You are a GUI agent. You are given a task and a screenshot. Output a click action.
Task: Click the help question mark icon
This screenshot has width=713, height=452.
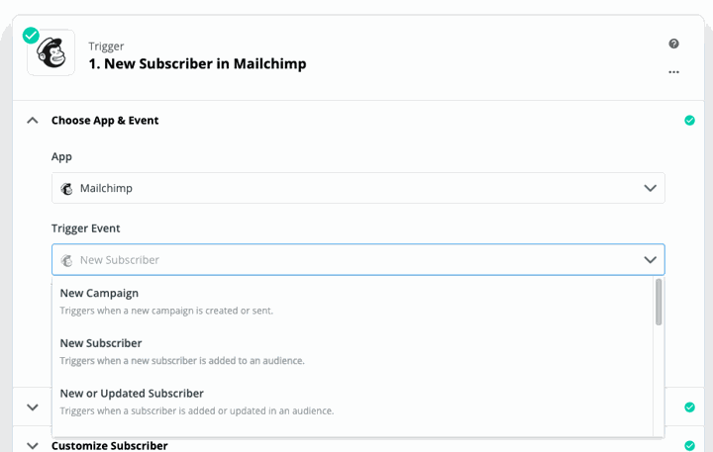tap(674, 44)
